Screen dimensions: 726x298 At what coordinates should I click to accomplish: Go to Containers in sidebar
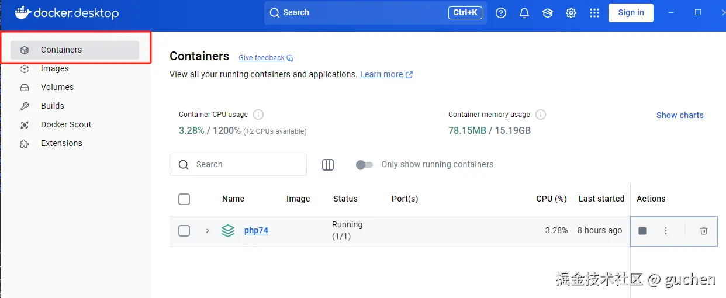click(75, 50)
